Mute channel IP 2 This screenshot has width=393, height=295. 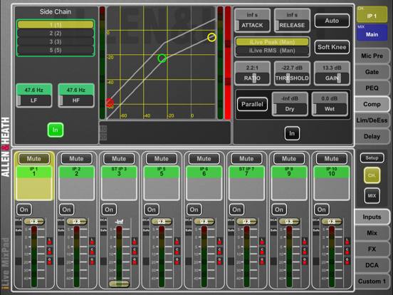pos(76,158)
